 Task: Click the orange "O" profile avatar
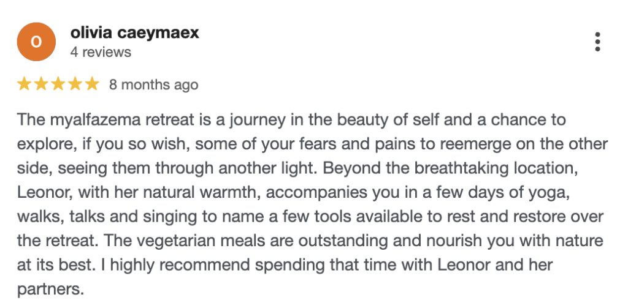[36, 42]
